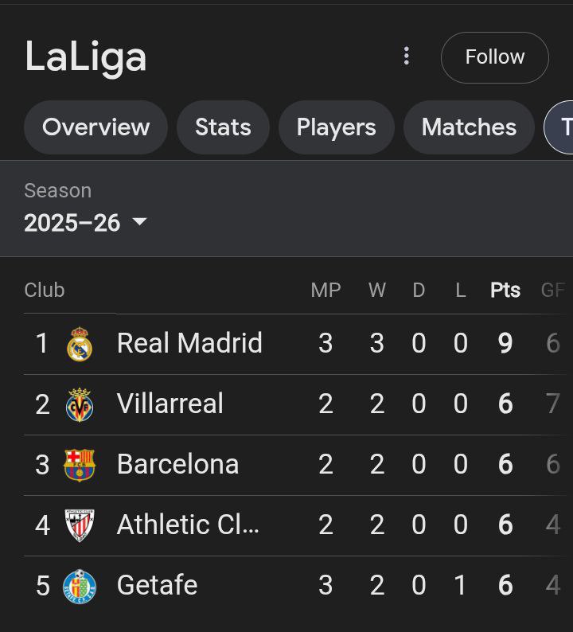573x632 pixels.
Task: Select the partially visible tab after Matches
Action: pos(559,127)
